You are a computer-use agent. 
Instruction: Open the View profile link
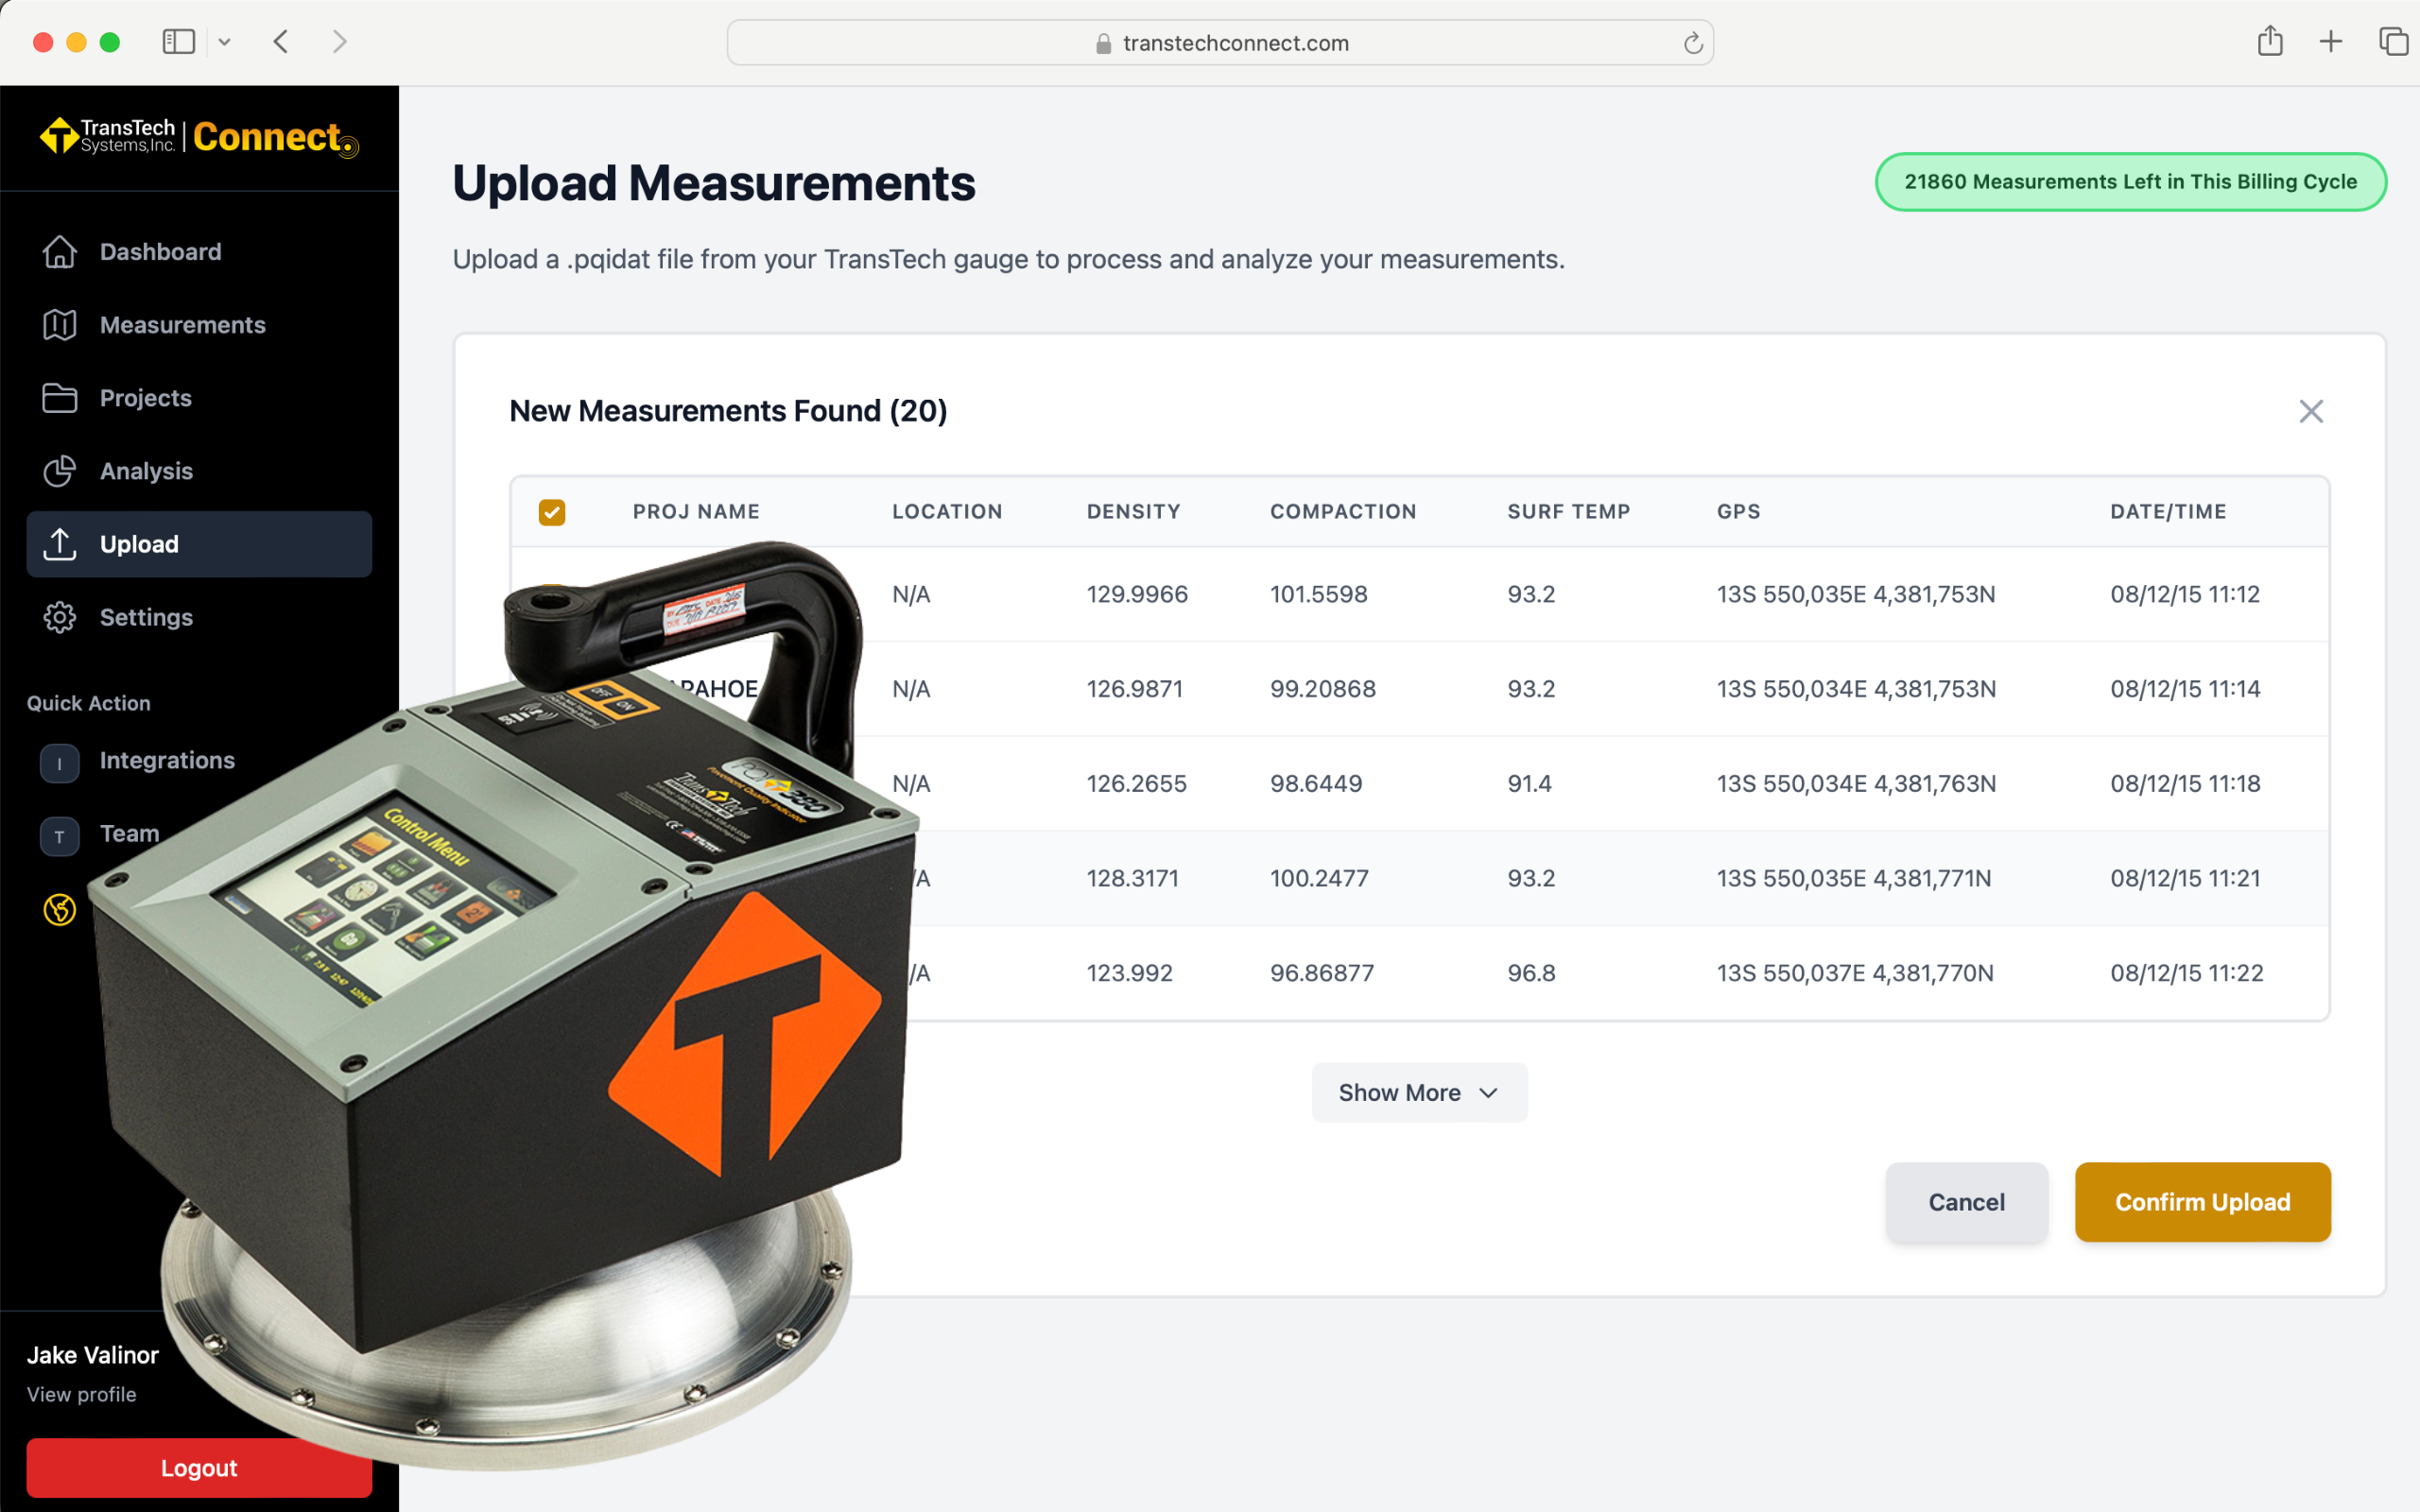point(82,1394)
